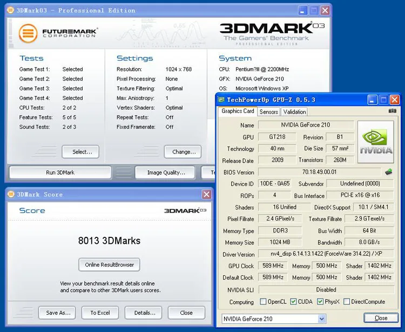Open the NVIDIA GeForce 210 GPU dropdown
405x332 pixels.
point(322,319)
